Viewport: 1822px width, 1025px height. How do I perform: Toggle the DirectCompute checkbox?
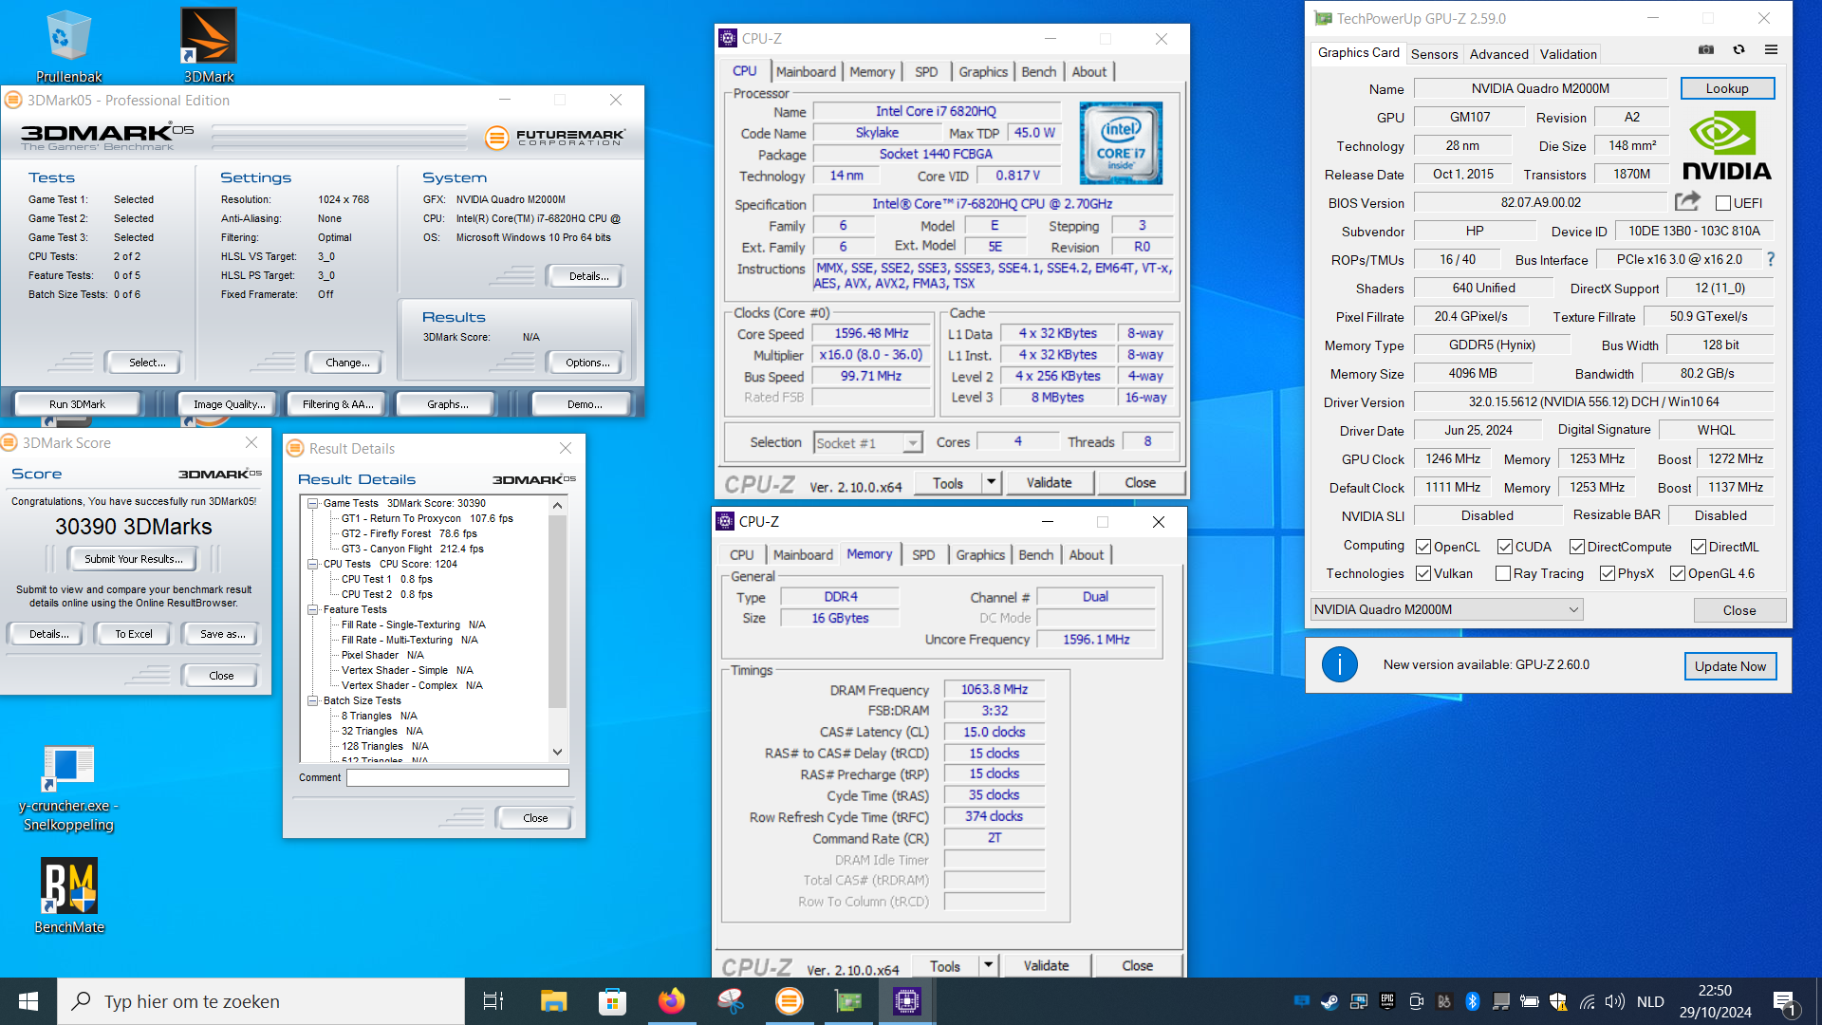(1577, 547)
